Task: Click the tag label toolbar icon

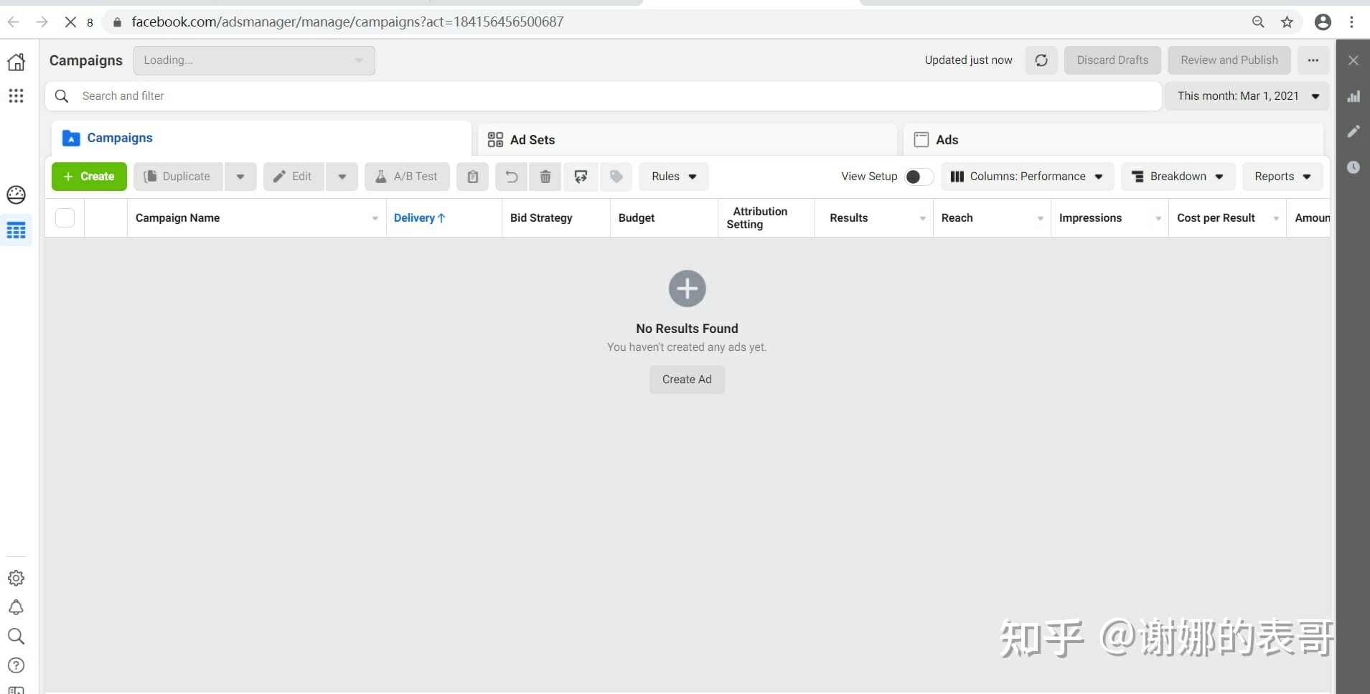Action: [x=616, y=177]
